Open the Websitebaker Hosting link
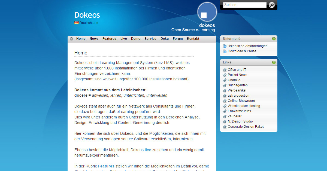This screenshot has height=171, width=327. [244, 106]
